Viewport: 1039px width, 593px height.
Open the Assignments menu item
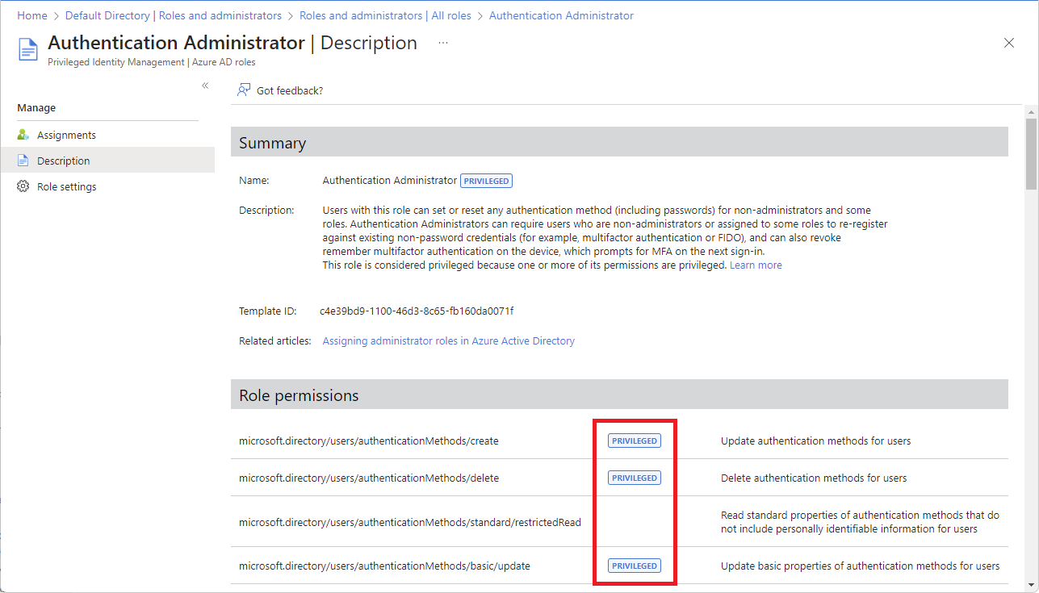pos(66,135)
